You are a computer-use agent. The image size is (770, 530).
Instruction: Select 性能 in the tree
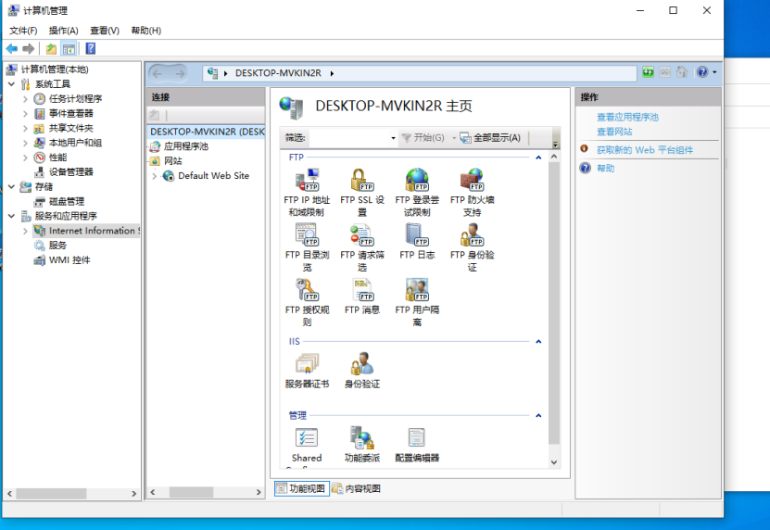[x=57, y=158]
